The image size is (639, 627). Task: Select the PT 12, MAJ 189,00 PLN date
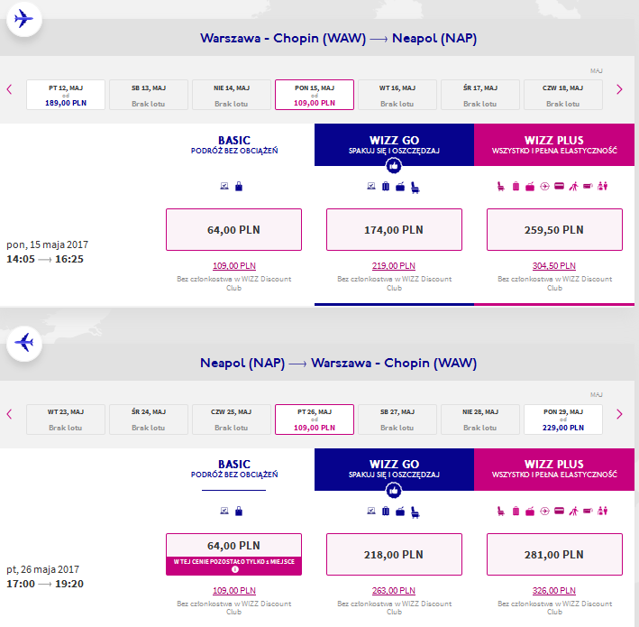pos(66,95)
